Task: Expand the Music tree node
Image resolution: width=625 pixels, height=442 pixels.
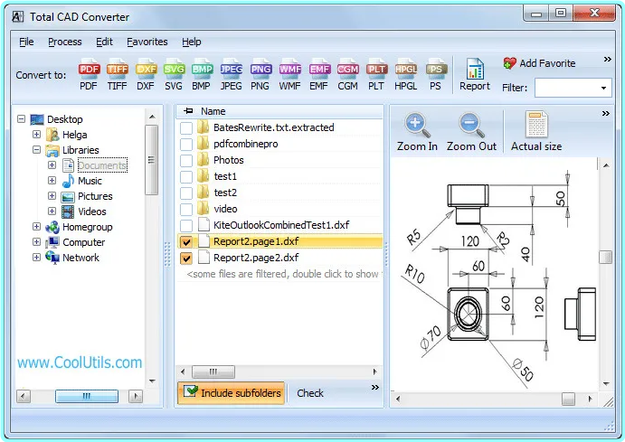Action: (52, 181)
